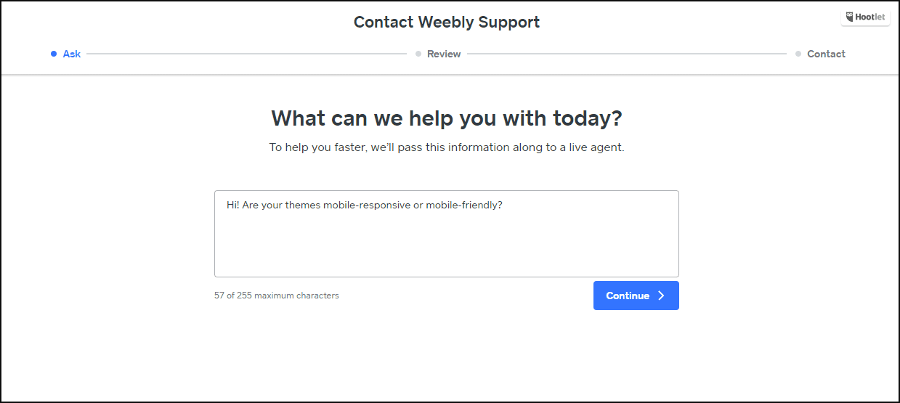Click the gray dot beside Review
Viewport: 900px width, 403px height.
[418, 54]
